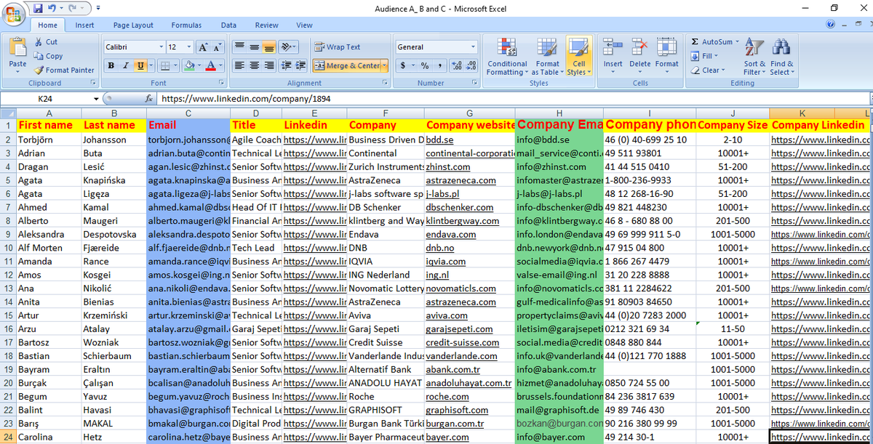Open font color dropdown arrow
The height and width of the screenshot is (444, 873).
pyautogui.click(x=220, y=65)
